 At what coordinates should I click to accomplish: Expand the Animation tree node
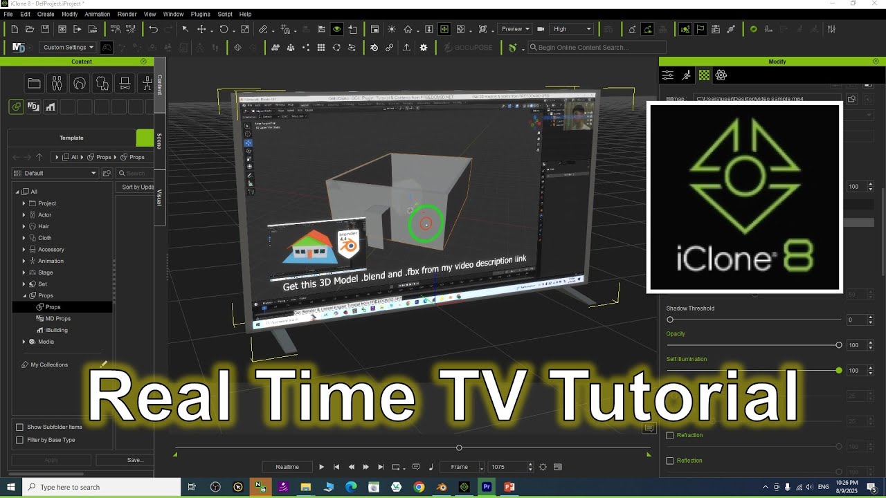[24, 261]
